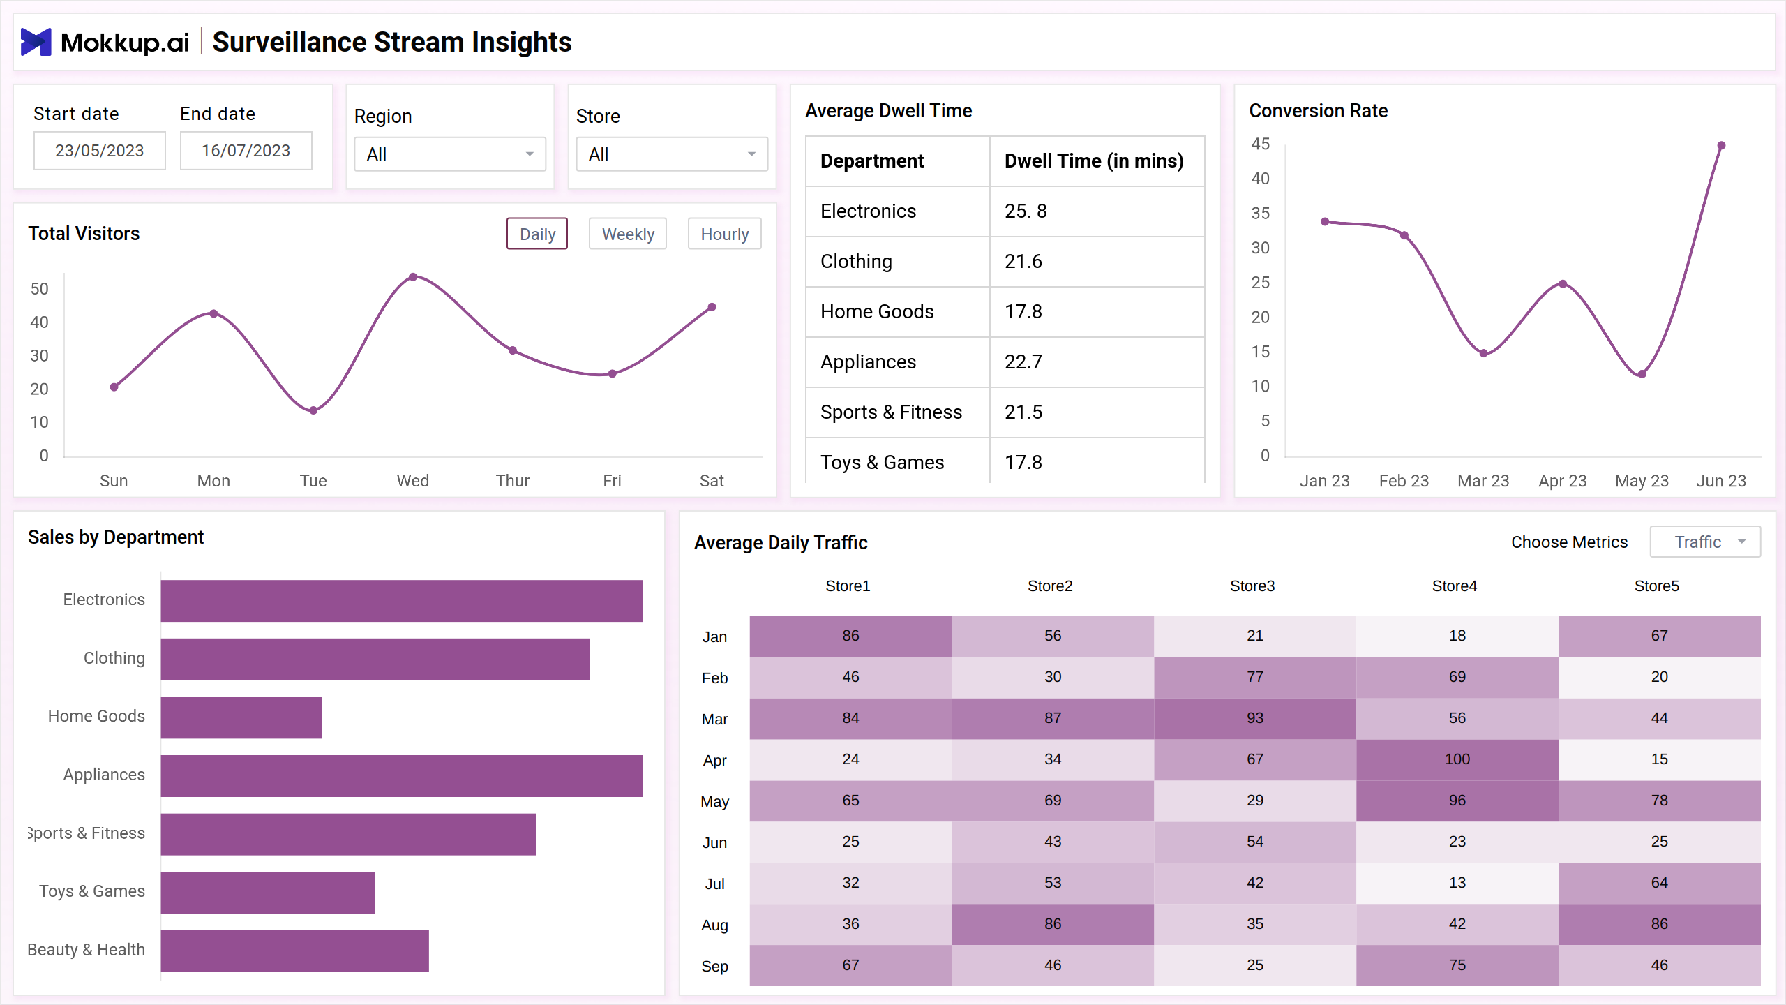The image size is (1786, 1005).
Task: Select Toys & Games dwell table row
Action: 1005,461
